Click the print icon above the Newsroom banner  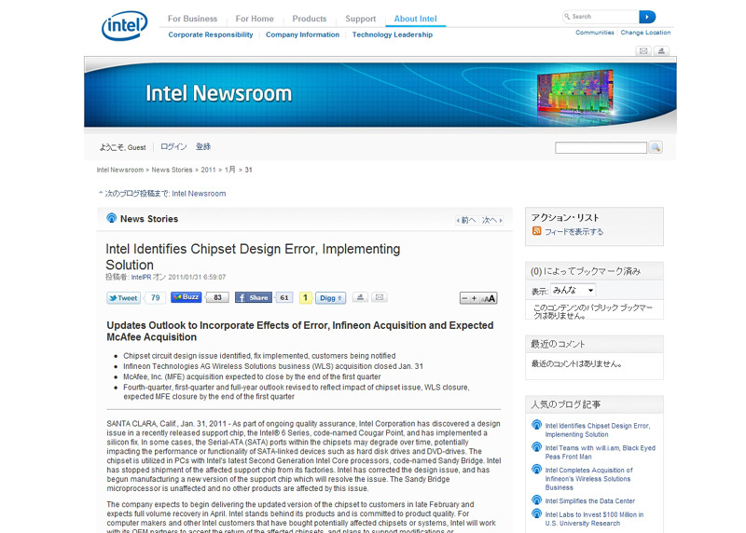[661, 51]
